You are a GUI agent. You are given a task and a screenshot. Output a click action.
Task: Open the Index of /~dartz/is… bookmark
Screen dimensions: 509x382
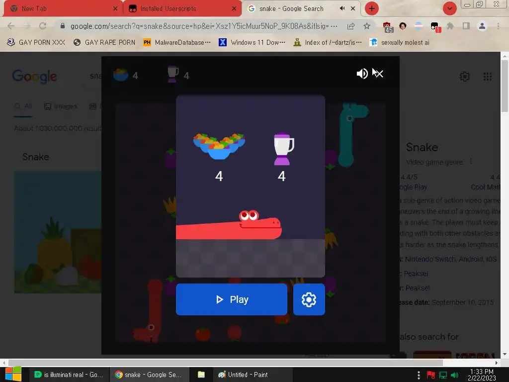(x=327, y=42)
